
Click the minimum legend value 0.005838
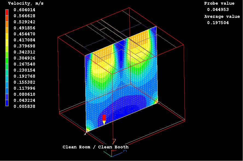click(25, 106)
